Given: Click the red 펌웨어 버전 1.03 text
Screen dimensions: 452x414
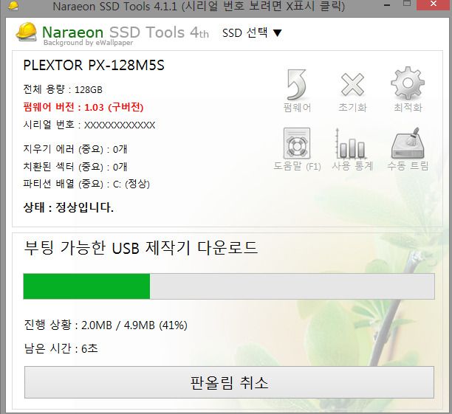Looking at the screenshot, I should [x=83, y=107].
